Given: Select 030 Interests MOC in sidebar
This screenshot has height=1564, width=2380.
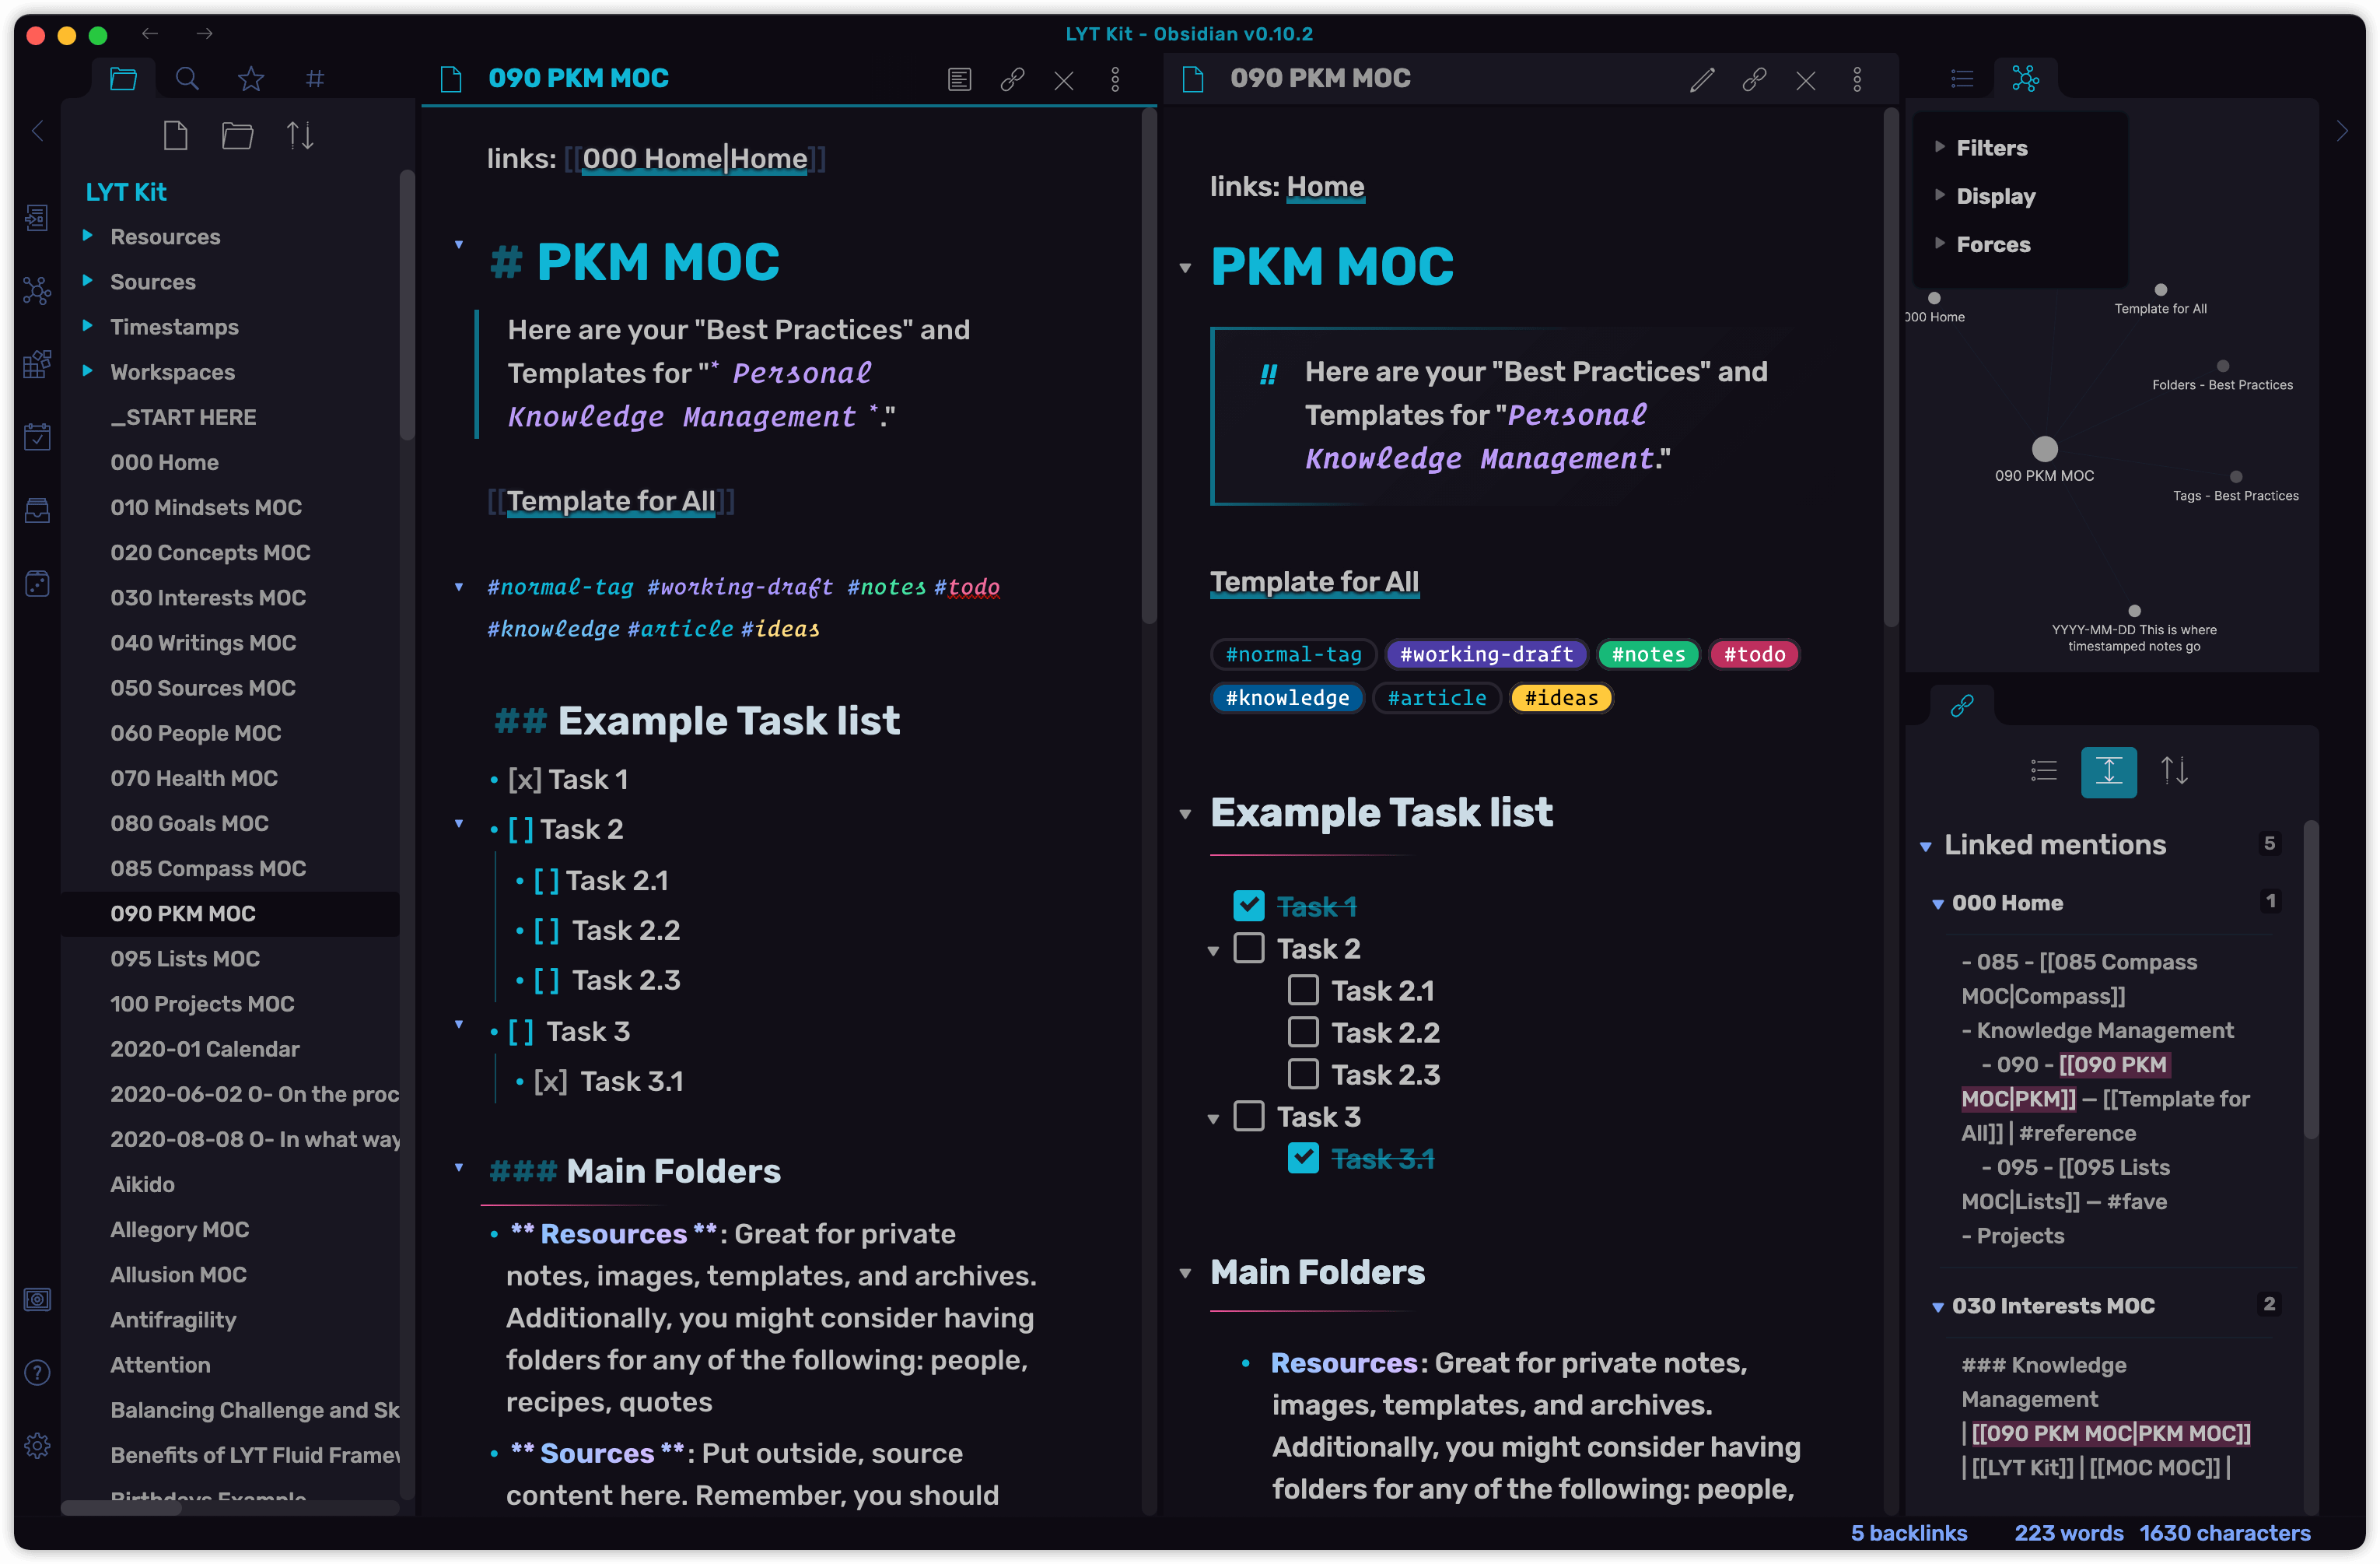Looking at the screenshot, I should pyautogui.click(x=208, y=597).
